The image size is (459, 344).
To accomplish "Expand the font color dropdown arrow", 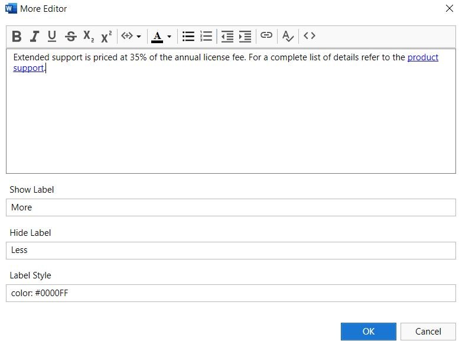I will [x=170, y=37].
